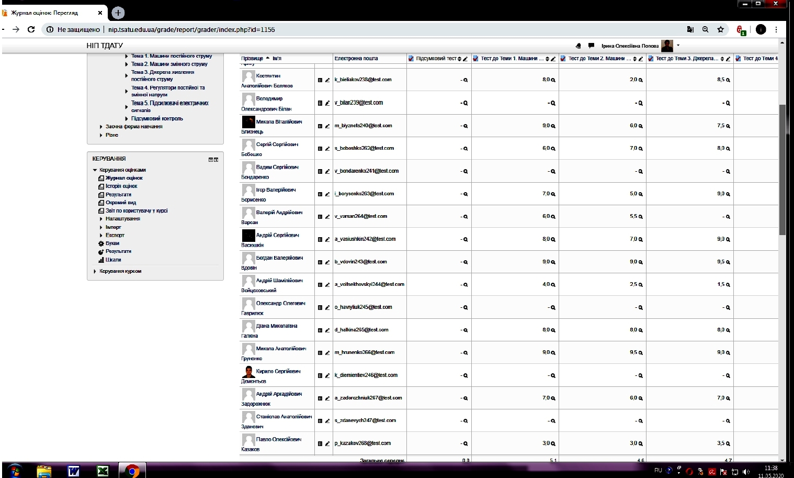Sort by Тест до Теми 1 column arrows
Viewport: 794px width, 478px height.
click(x=547, y=59)
